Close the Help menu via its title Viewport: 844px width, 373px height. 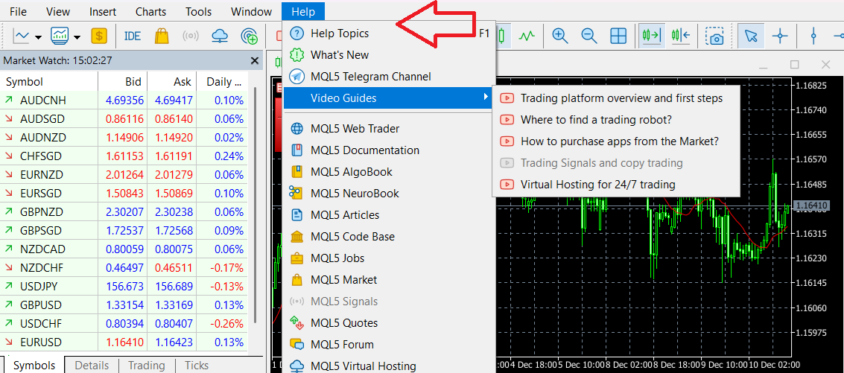pyautogui.click(x=303, y=11)
